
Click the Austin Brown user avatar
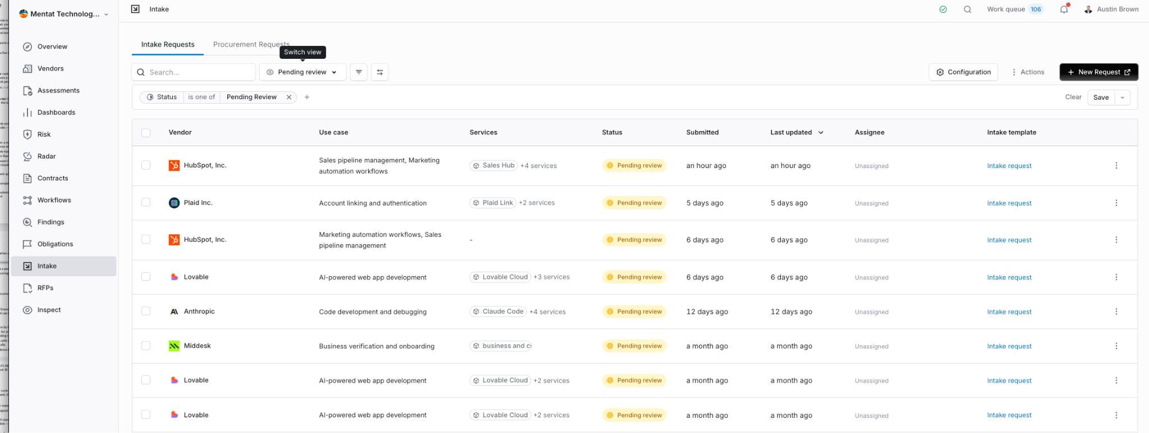point(1088,10)
